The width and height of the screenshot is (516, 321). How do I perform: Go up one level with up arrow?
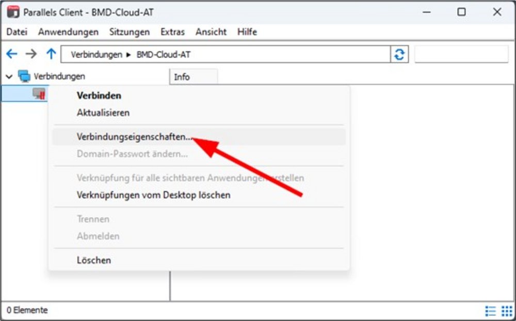point(51,54)
